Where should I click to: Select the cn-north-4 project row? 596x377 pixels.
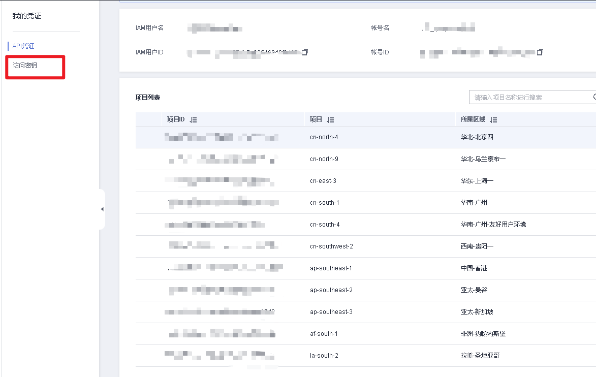324,137
